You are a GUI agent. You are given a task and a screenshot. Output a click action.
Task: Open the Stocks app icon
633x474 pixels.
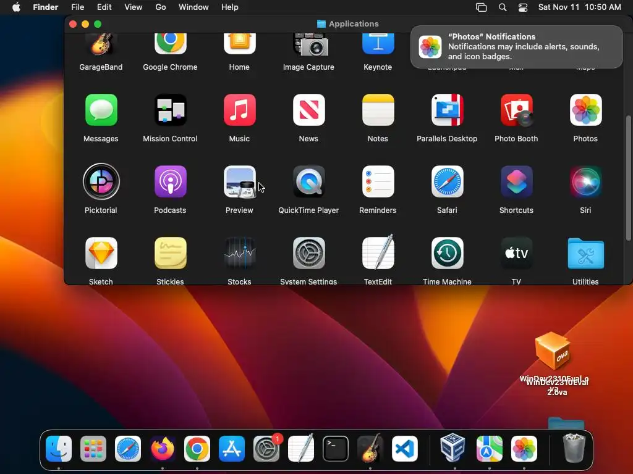coord(239,253)
